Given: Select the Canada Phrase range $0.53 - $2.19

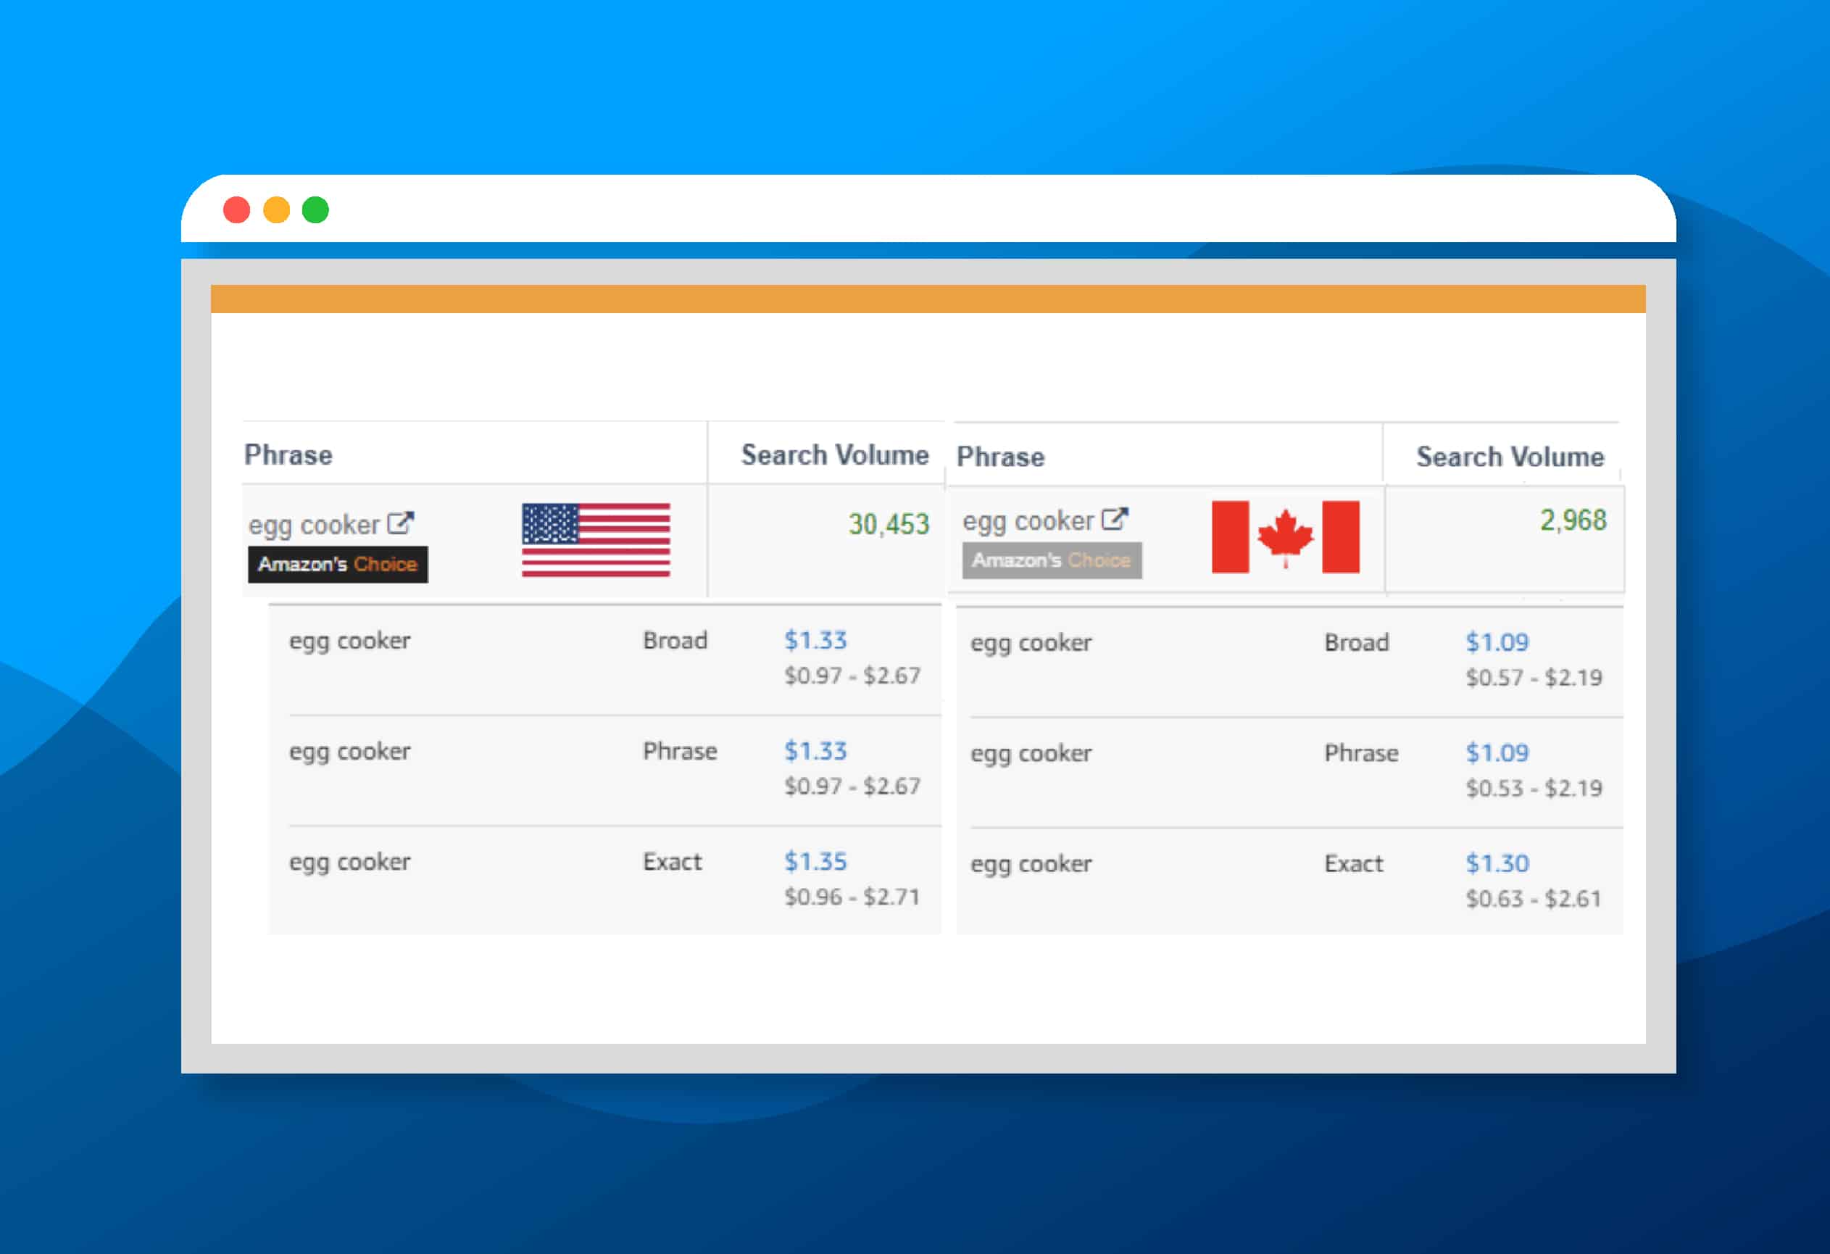Looking at the screenshot, I should tap(1534, 789).
